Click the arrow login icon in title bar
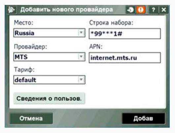The height and width of the screenshot is (133, 175). 131,10
